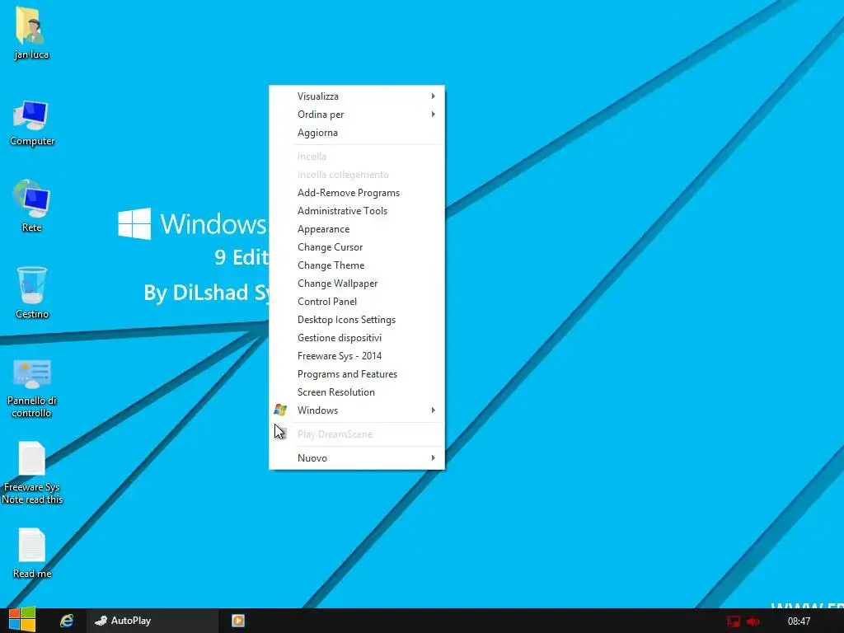
Task: Launch Internet Explorer from the taskbar
Action: (x=67, y=621)
